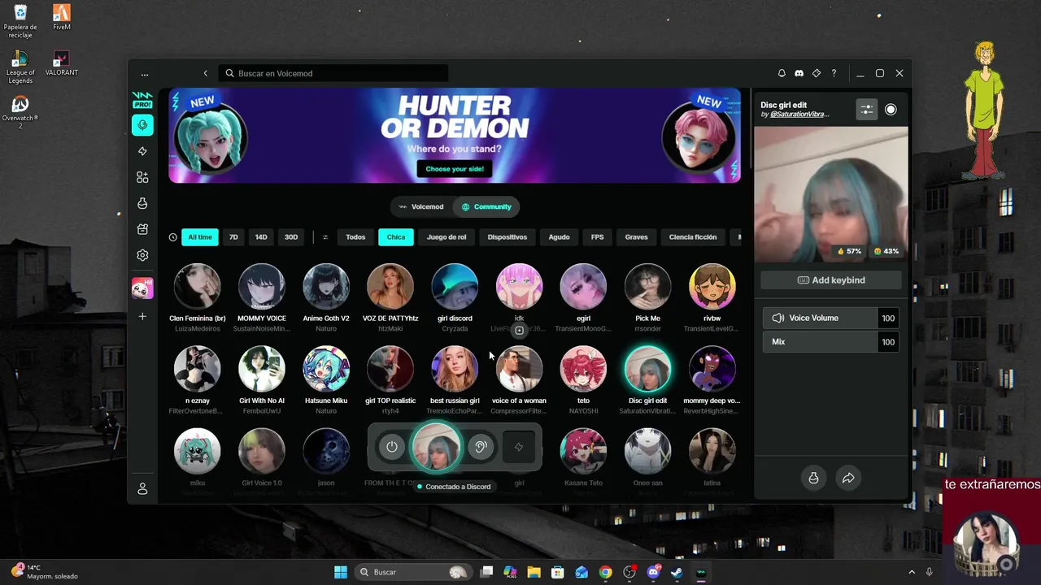Select the FPS category filter
This screenshot has width=1041, height=585.
[597, 237]
